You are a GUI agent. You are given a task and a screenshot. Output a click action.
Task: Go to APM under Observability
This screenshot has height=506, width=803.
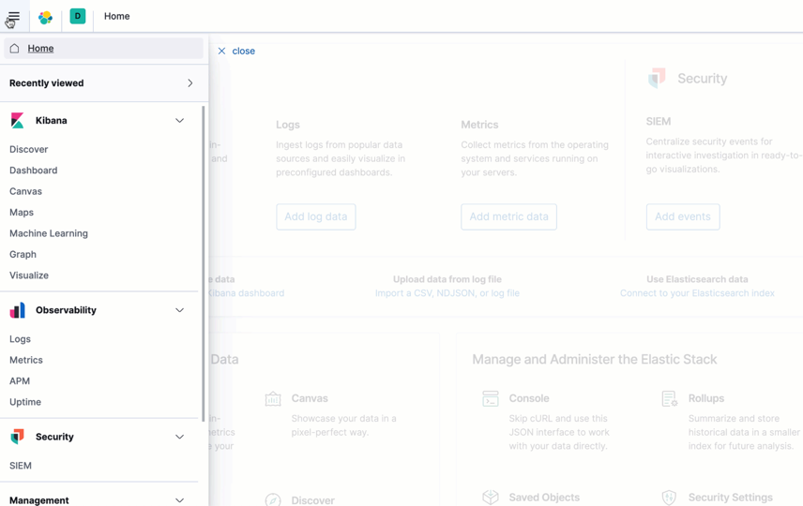(20, 381)
